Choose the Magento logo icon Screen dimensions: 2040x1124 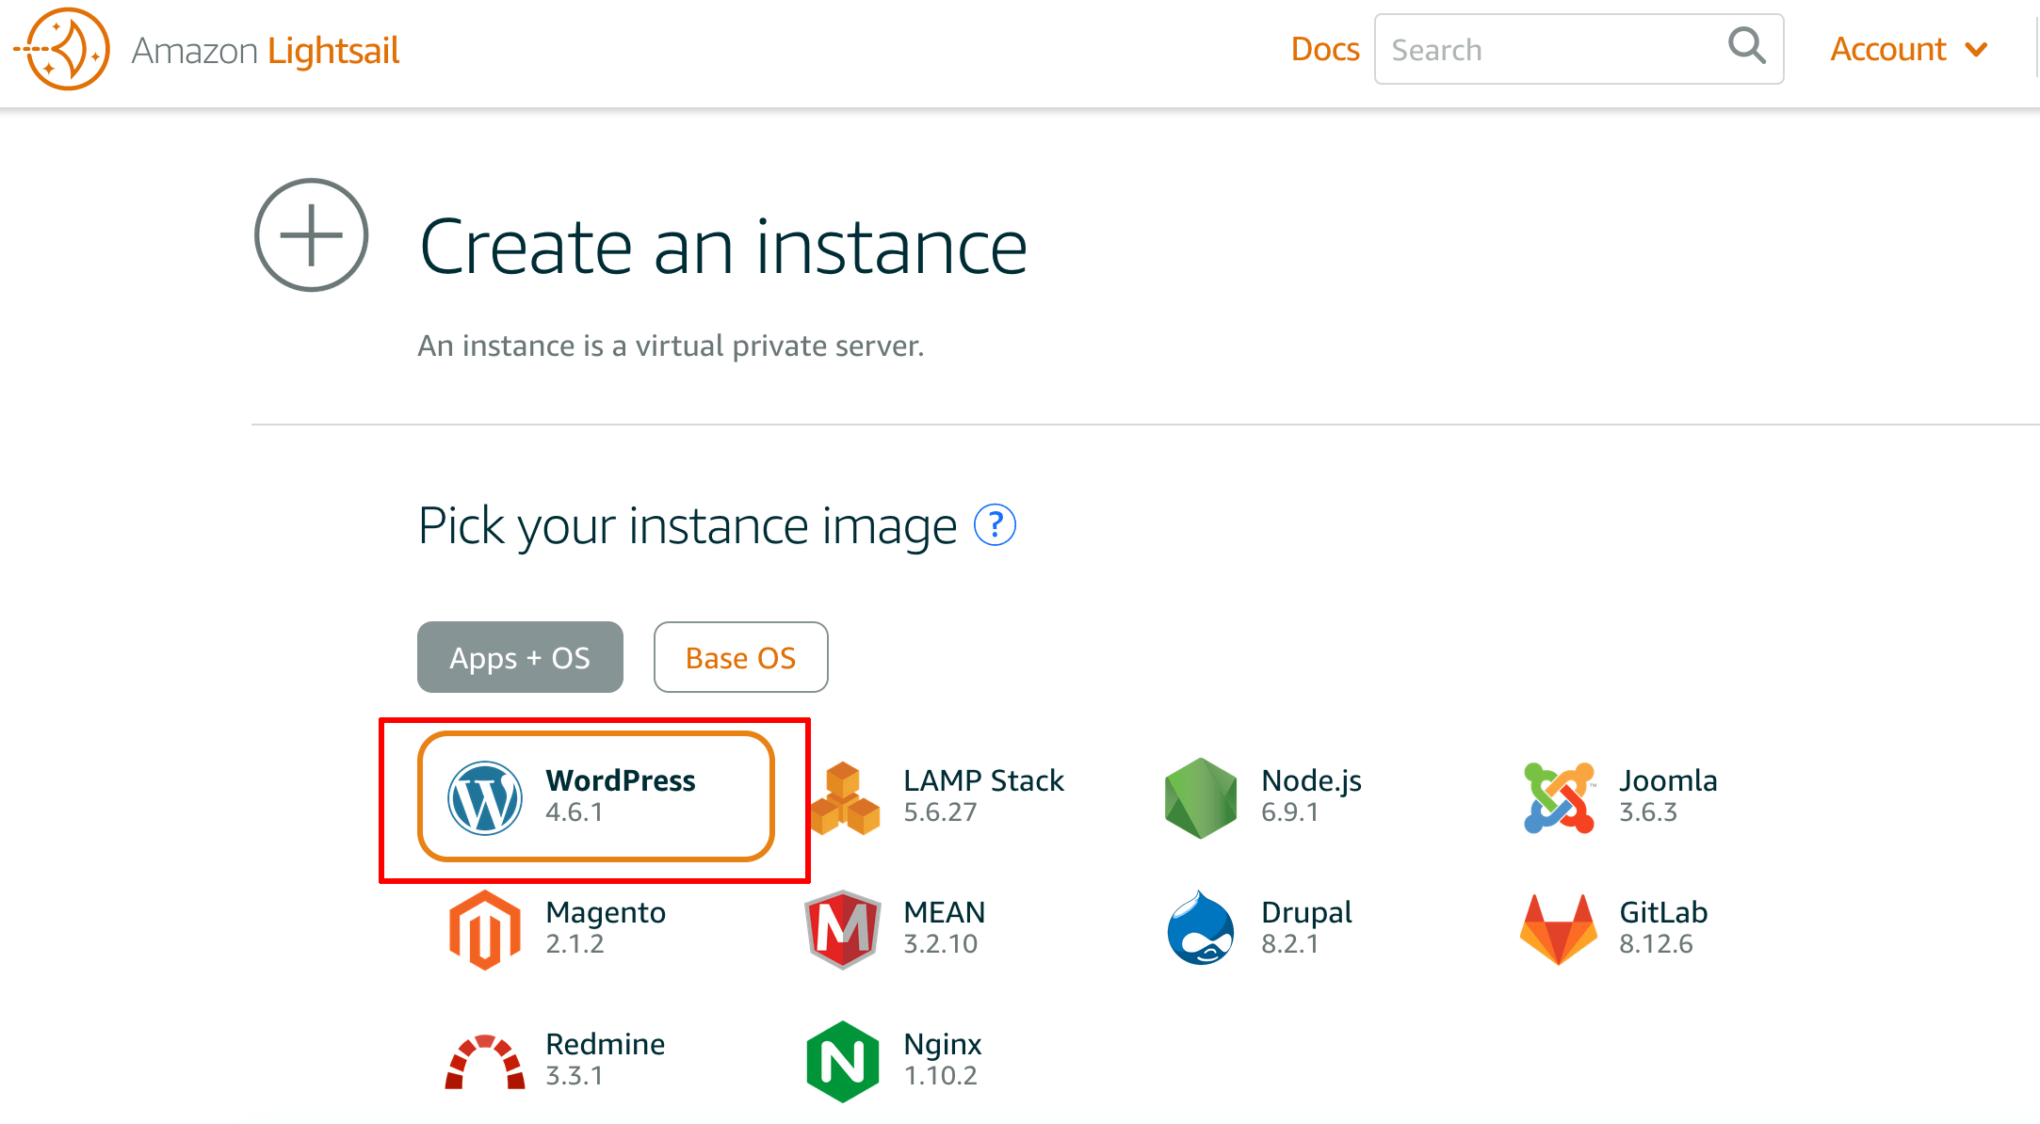[x=484, y=930]
